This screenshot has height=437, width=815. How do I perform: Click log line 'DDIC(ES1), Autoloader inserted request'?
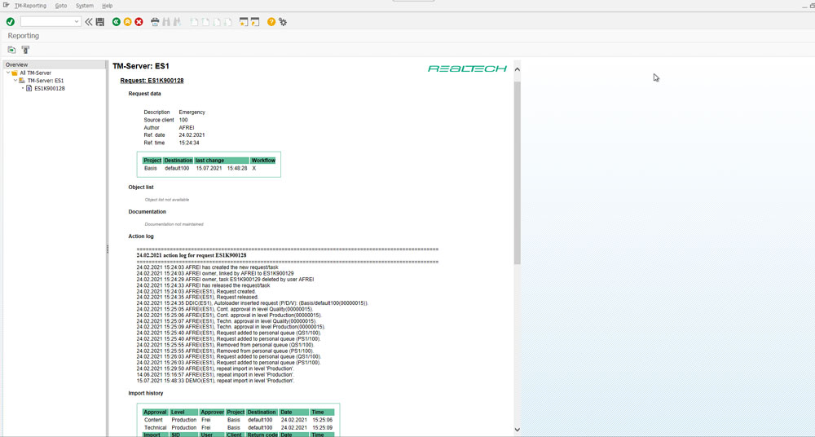[253, 303]
